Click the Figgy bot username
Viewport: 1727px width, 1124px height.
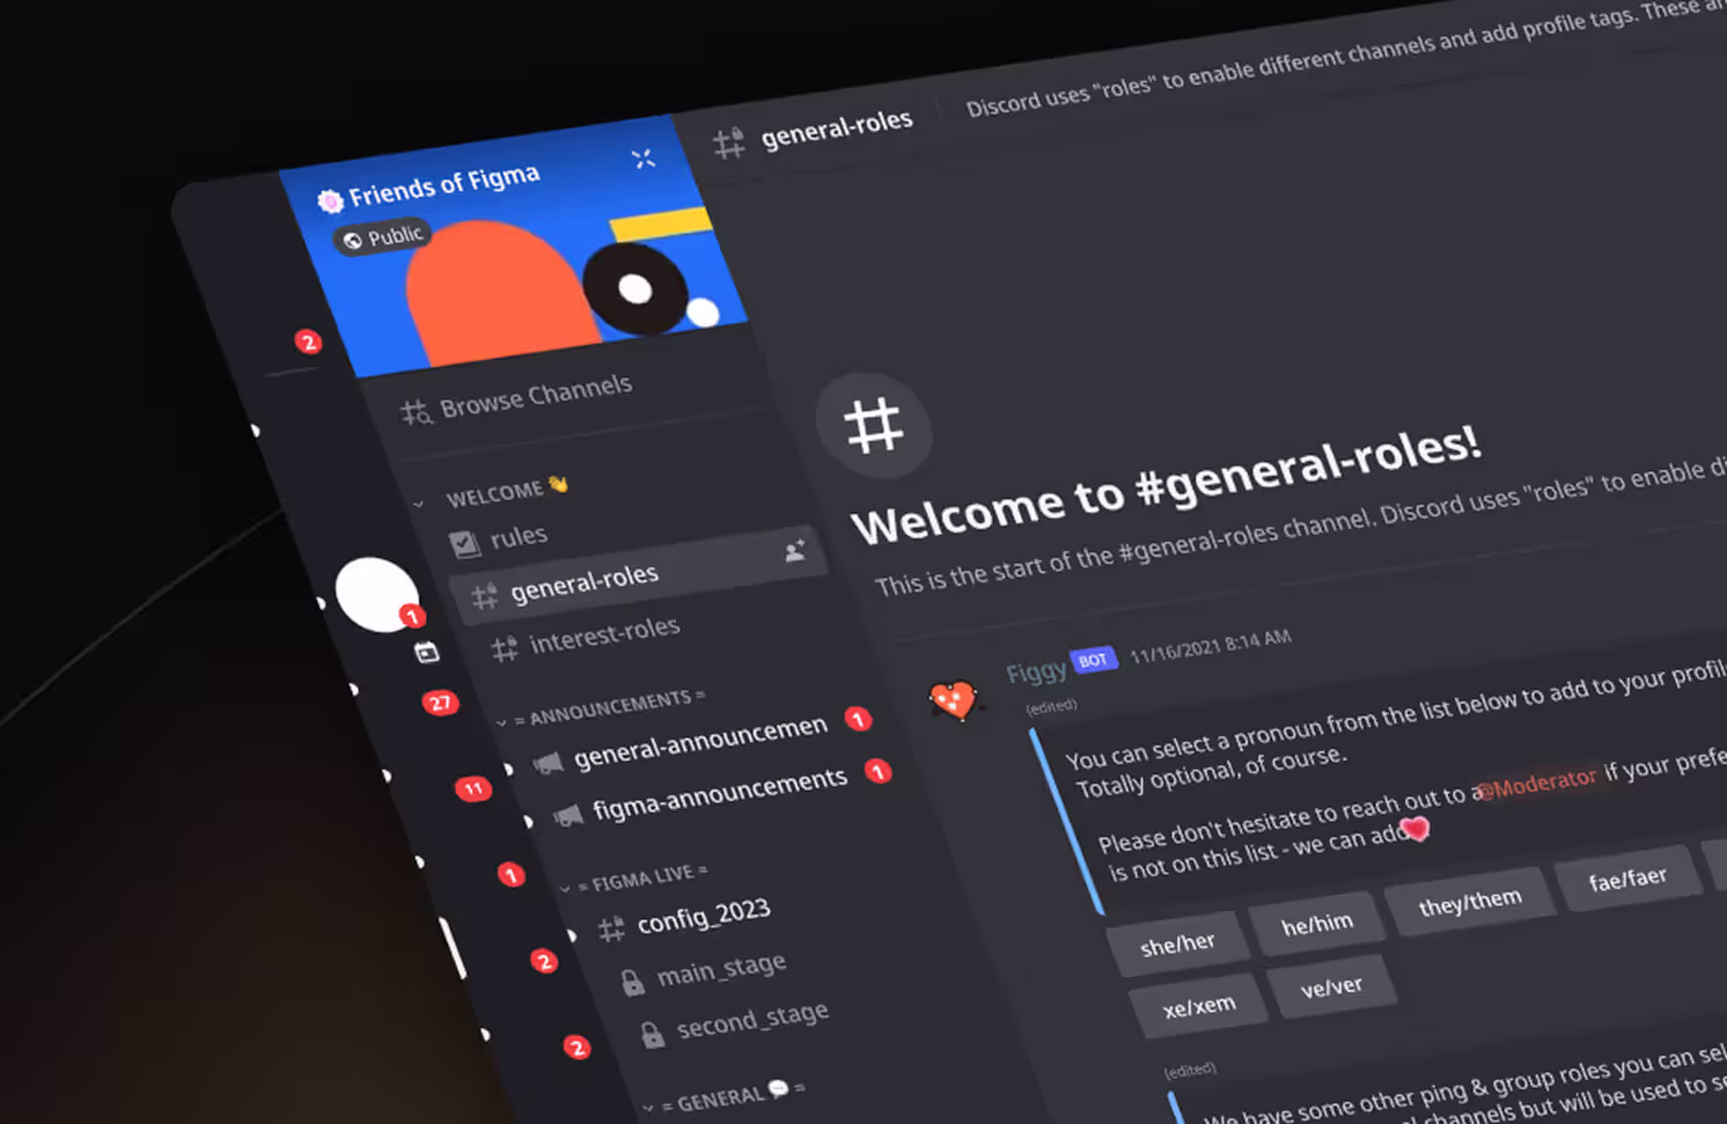click(1035, 672)
